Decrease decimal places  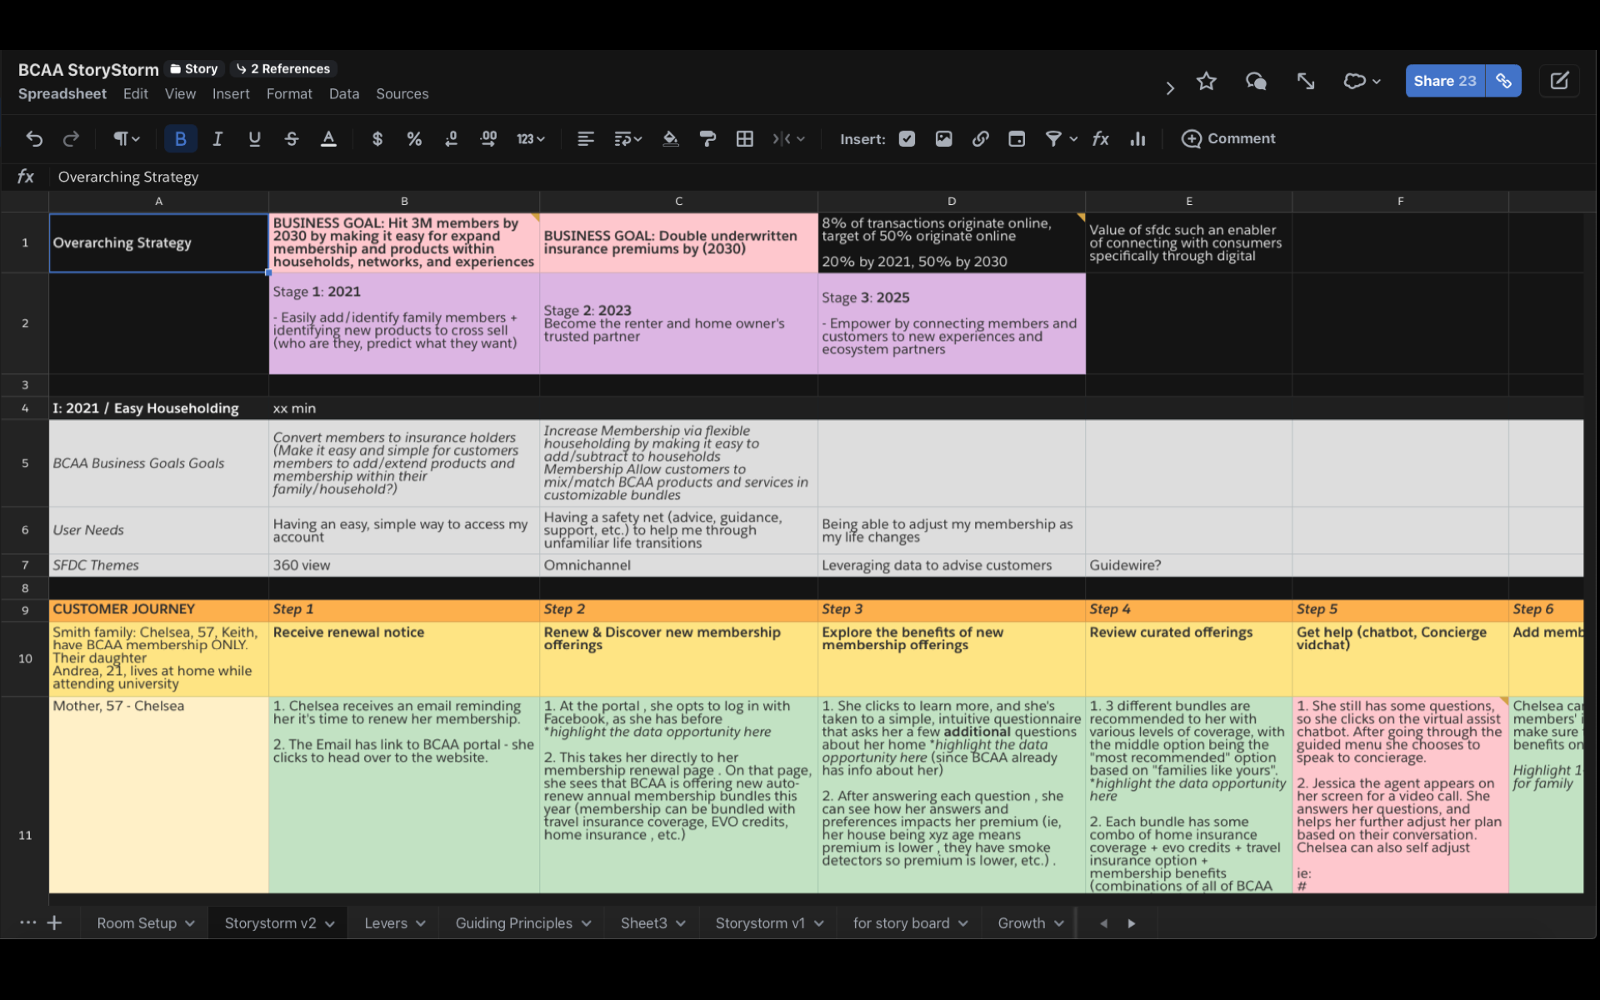(x=452, y=139)
